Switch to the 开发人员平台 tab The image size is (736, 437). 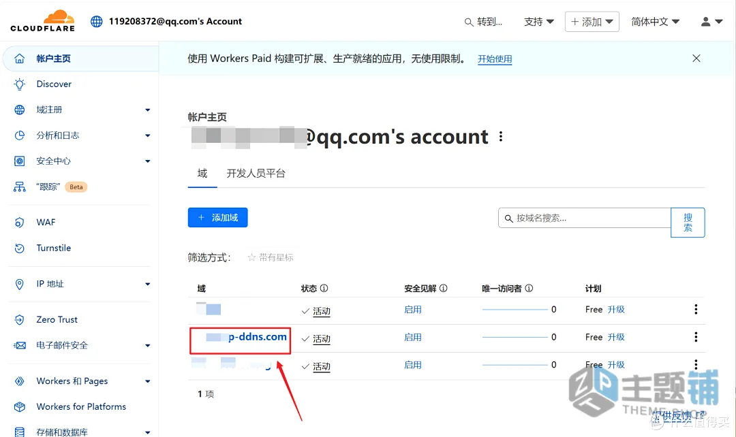[x=256, y=174]
